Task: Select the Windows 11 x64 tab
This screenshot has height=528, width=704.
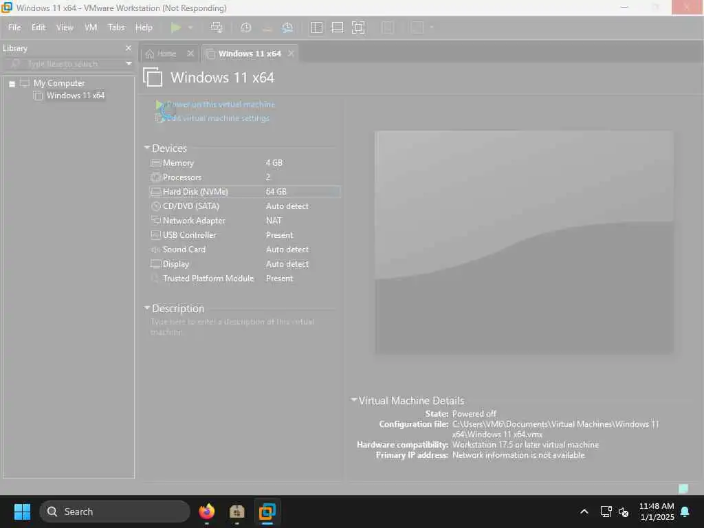Action: click(250, 54)
